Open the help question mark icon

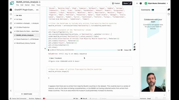[x=141, y=3]
